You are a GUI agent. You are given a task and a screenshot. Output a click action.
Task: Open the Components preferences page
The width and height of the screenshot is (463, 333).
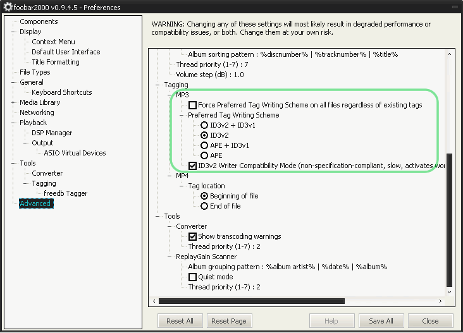[x=39, y=21]
